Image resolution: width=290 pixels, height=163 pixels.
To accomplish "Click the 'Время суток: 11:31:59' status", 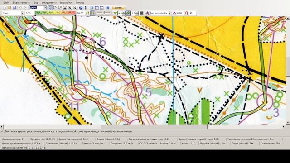I will (43, 139).
